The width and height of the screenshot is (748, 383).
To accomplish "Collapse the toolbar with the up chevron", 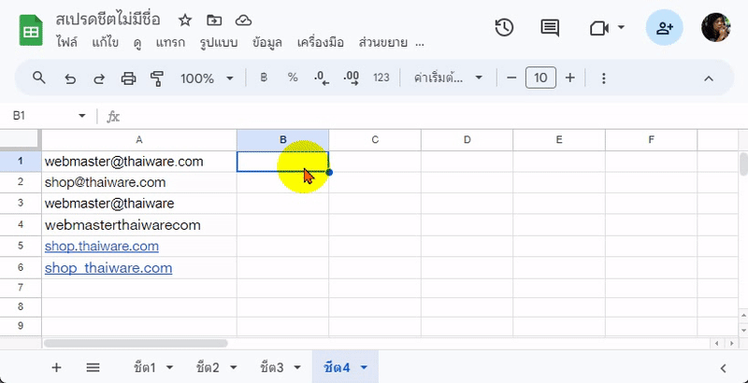I will pyautogui.click(x=709, y=78).
